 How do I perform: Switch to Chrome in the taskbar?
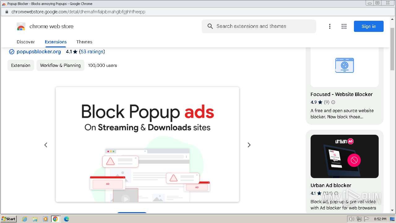55,219
